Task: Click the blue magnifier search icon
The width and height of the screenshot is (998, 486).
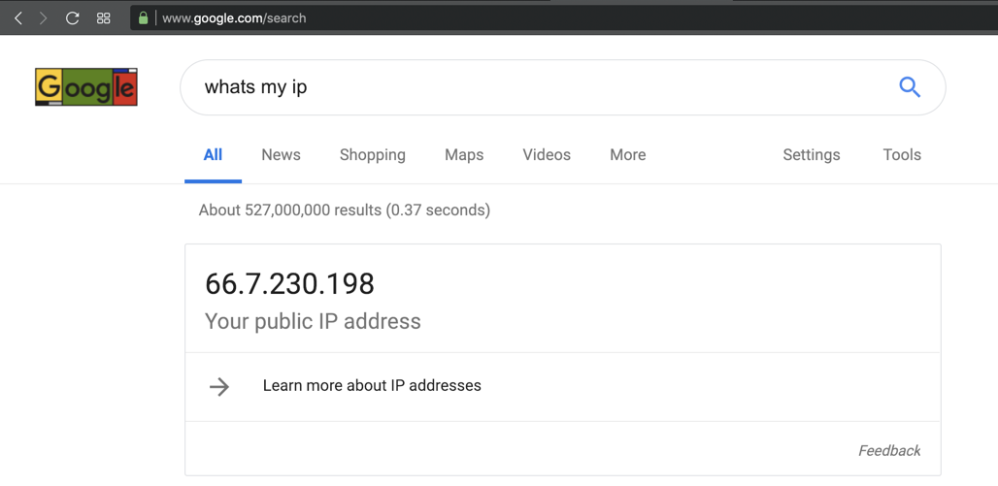Action: point(910,87)
